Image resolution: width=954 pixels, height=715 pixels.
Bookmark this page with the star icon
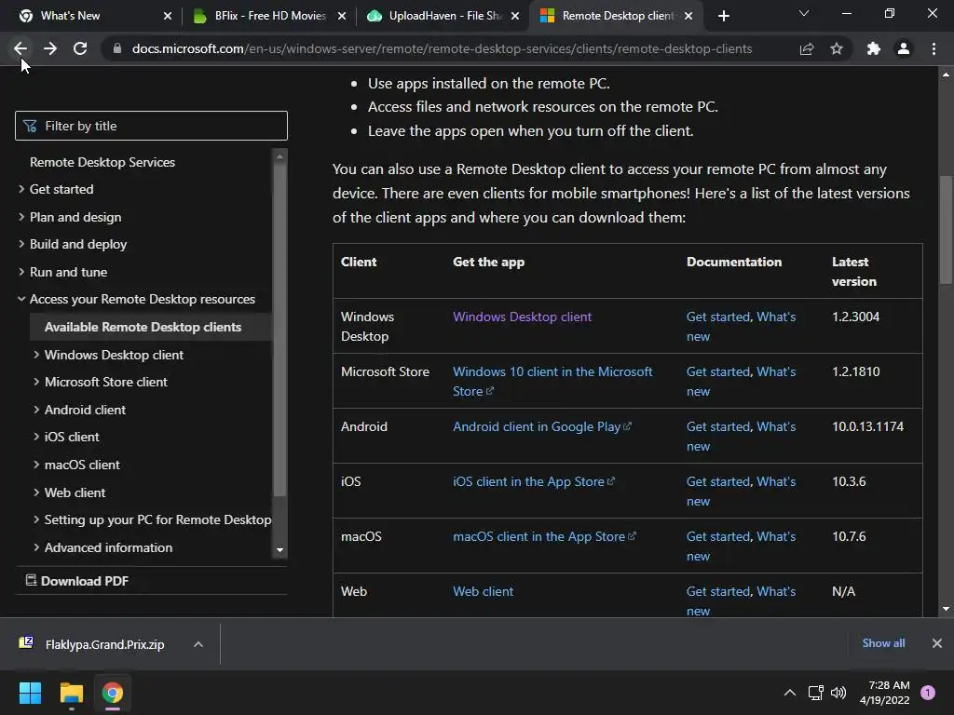point(837,48)
